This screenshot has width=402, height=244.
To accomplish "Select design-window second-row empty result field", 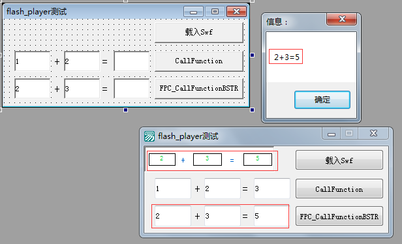I will 132,89.
